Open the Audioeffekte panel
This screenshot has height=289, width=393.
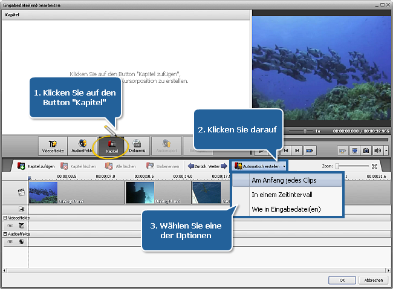[x=82, y=145]
